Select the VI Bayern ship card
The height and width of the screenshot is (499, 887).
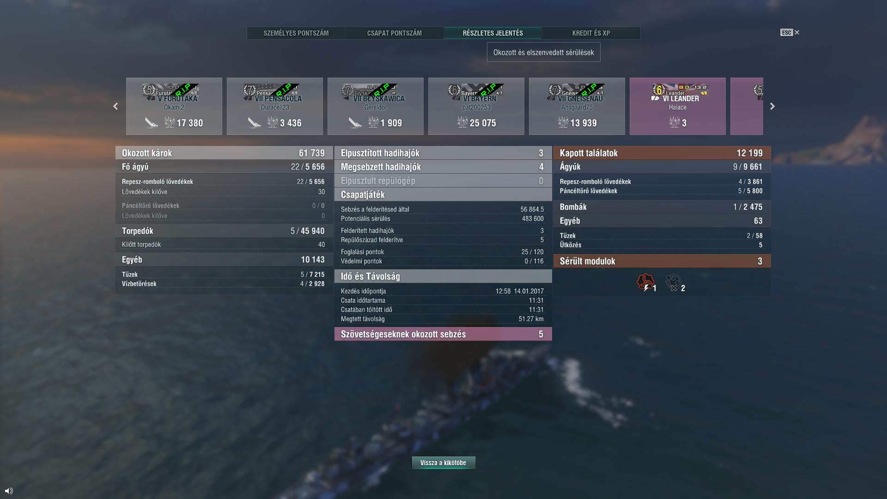coord(476,106)
